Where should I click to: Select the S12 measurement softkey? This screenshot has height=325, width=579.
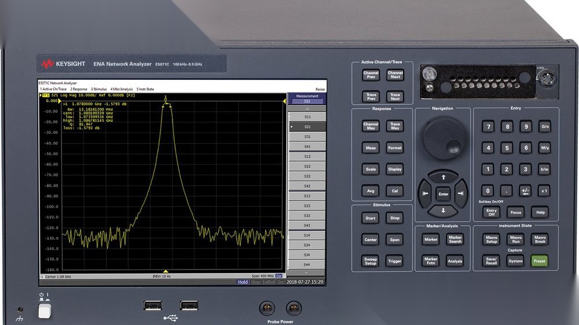(x=307, y=156)
